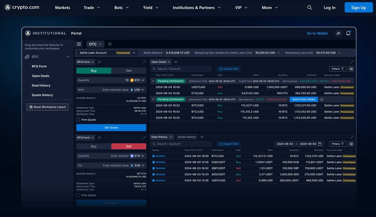The width and height of the screenshot is (376, 217).
Task: Open the Filters panel in Open Deals
Action: coord(337,69)
